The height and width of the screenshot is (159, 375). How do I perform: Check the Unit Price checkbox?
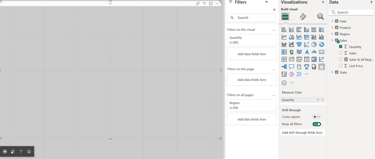tap(340, 66)
